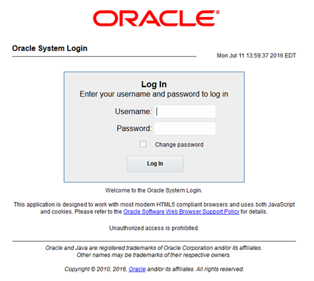
Task: Focus the Username input field
Action: [185, 111]
